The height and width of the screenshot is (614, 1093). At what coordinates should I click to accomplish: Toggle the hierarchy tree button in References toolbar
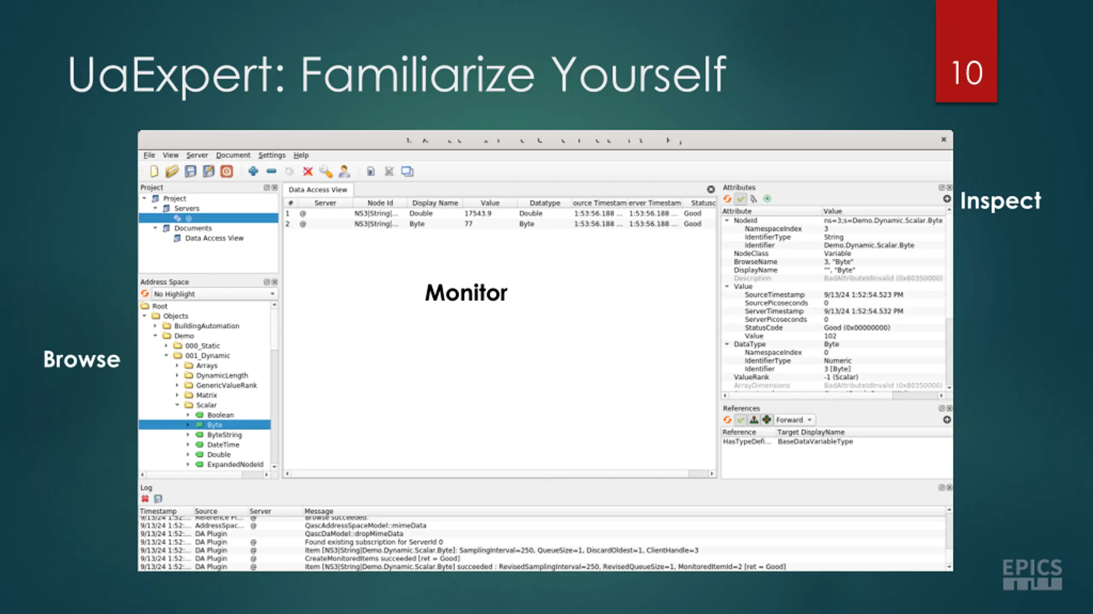pyautogui.click(x=754, y=420)
